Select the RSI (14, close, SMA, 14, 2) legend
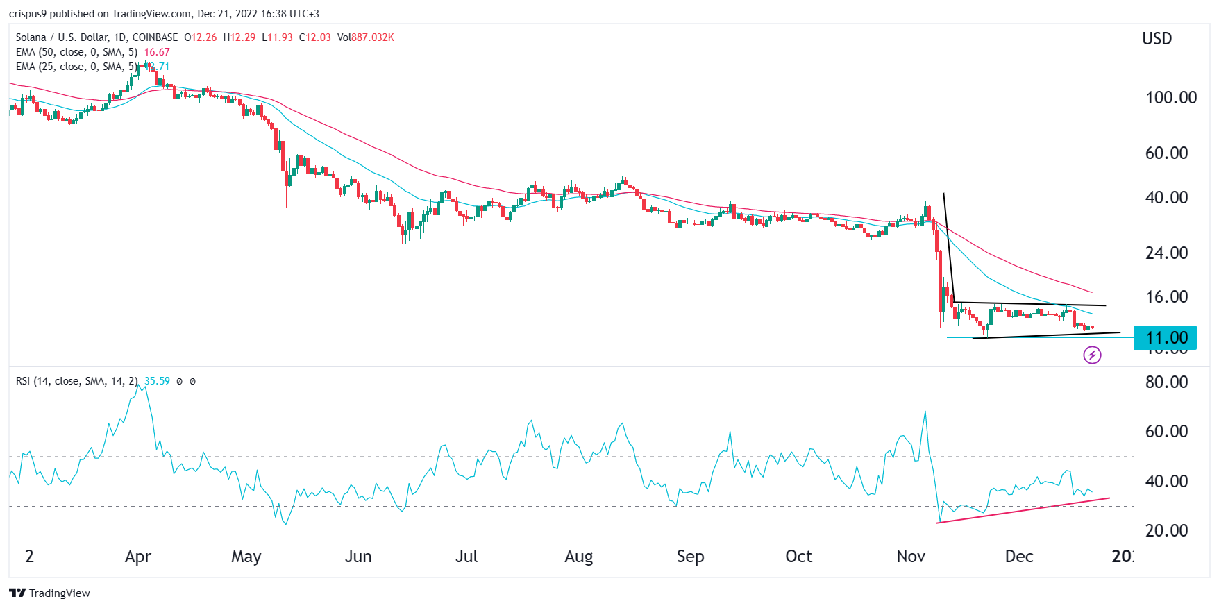The image size is (1219, 608). click(x=76, y=381)
